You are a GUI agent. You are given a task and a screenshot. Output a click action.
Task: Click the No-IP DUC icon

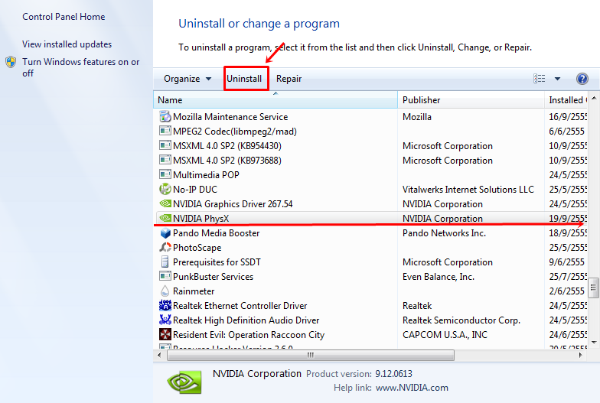click(x=165, y=189)
